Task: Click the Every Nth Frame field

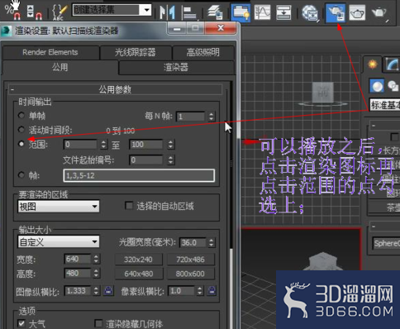Action: click(x=191, y=117)
